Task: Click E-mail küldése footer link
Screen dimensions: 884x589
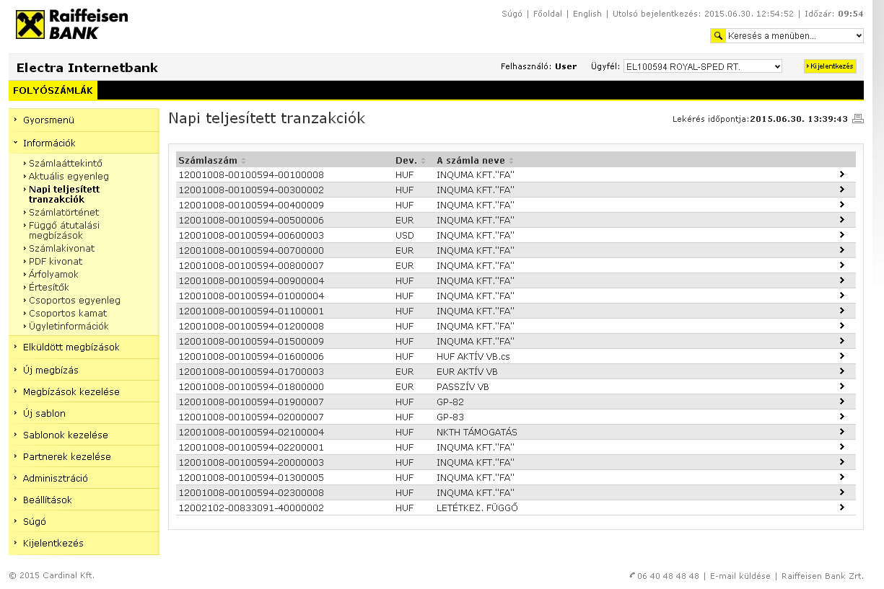Action: [x=740, y=576]
